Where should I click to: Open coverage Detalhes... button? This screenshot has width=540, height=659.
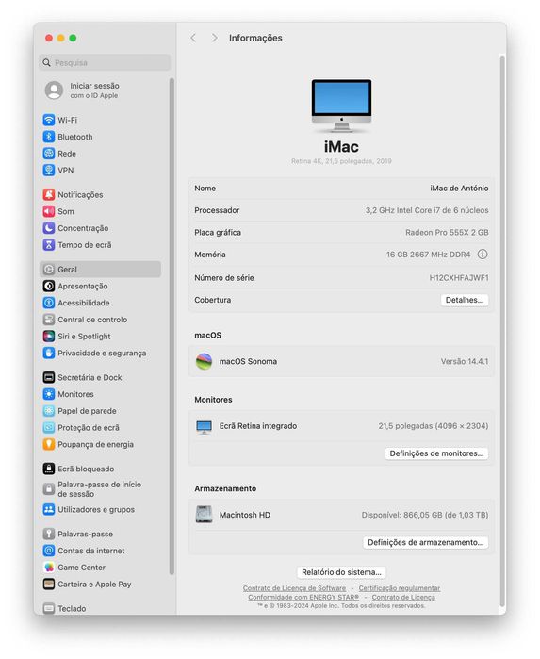coord(465,300)
